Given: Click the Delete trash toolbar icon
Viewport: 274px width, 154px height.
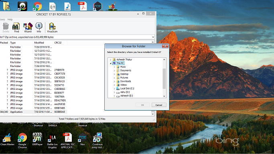Looking at the screenshot, I should [6, 28].
